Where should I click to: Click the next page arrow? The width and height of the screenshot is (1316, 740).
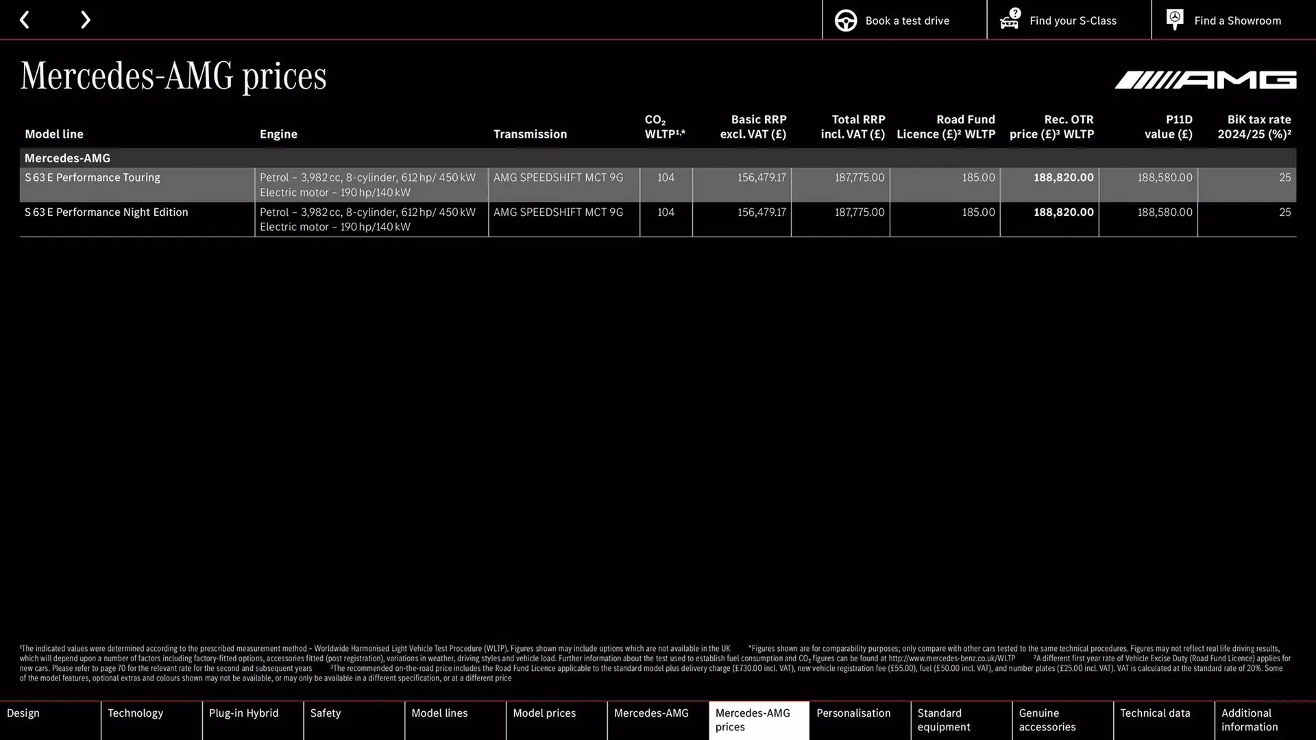point(85,20)
